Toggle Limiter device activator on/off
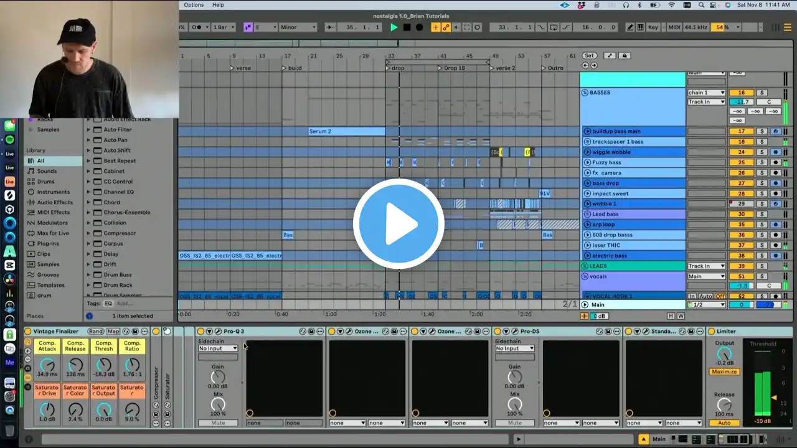Screen dimensions: 797x448 click(712, 331)
